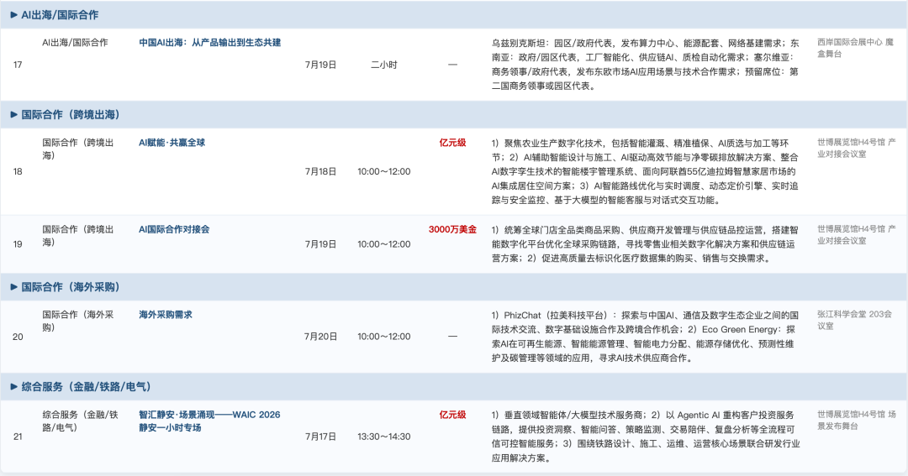This screenshot has height=476, width=908.
Task: Click 10:00～12:00 time in row 19
Action: click(x=384, y=244)
